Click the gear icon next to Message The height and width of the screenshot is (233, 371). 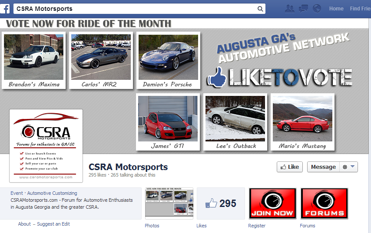tap(345, 167)
